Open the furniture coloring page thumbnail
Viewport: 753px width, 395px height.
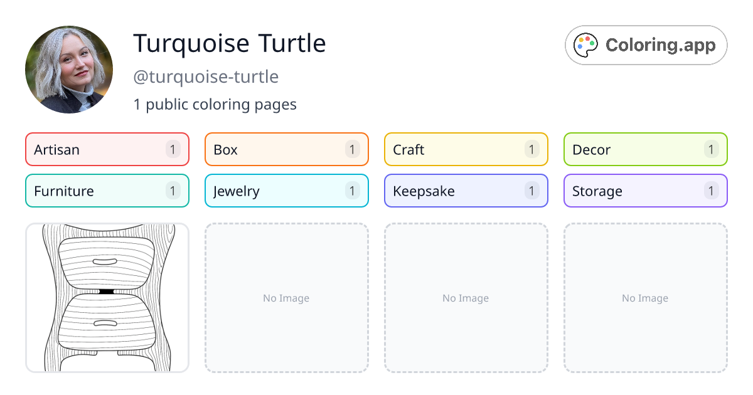point(107,298)
